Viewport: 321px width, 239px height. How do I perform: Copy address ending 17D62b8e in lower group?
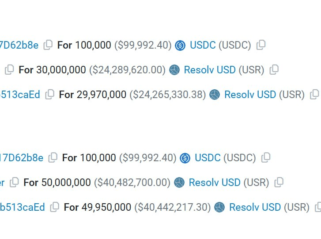pyautogui.click(x=53, y=157)
